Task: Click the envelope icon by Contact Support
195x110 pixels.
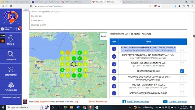Action: pyautogui.click(x=165, y=101)
